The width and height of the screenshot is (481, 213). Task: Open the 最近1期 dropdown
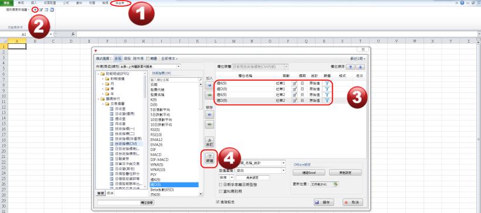coord(357,58)
